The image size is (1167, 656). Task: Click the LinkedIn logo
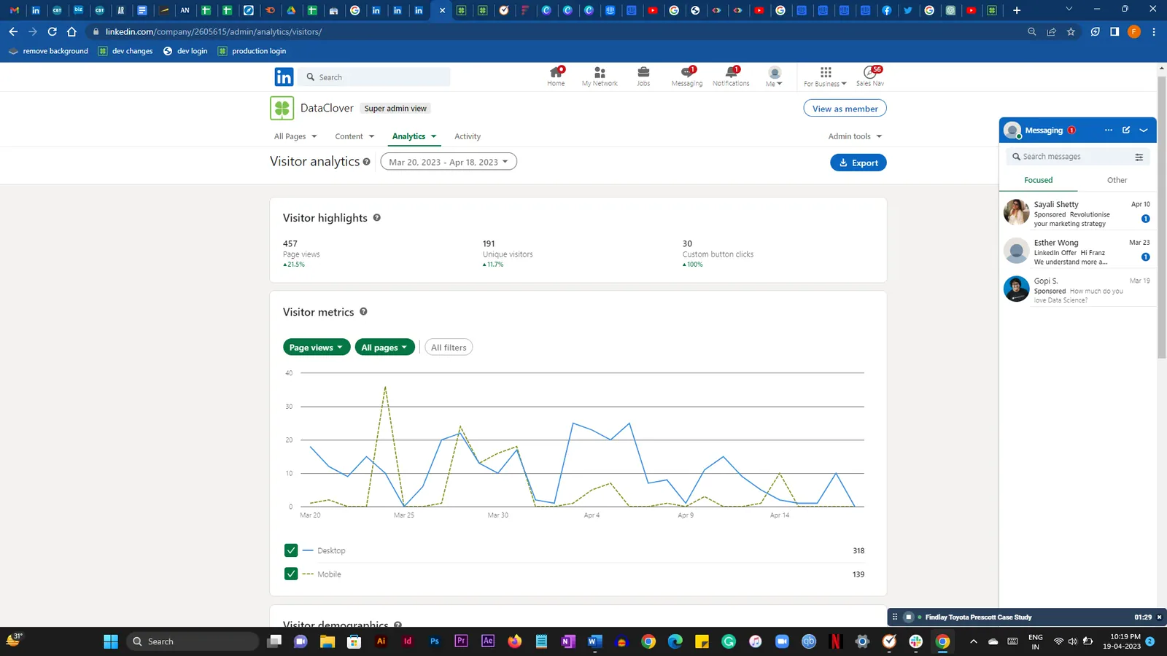(284, 77)
